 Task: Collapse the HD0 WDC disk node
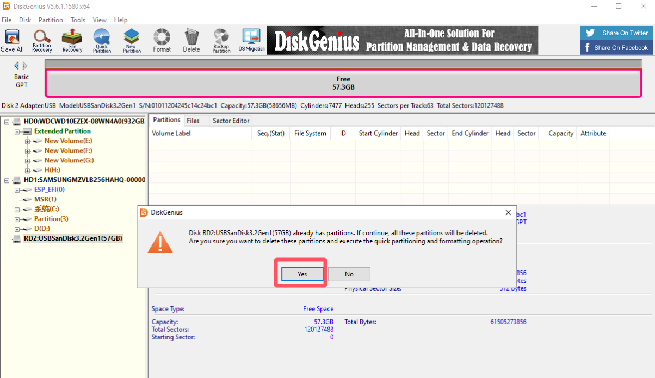(8, 122)
